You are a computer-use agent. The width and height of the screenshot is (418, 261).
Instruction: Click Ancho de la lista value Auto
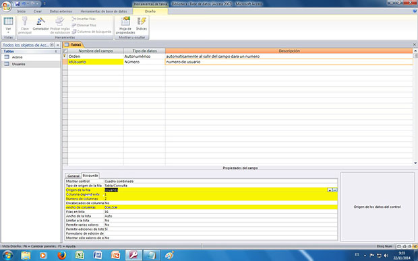[x=220, y=216]
